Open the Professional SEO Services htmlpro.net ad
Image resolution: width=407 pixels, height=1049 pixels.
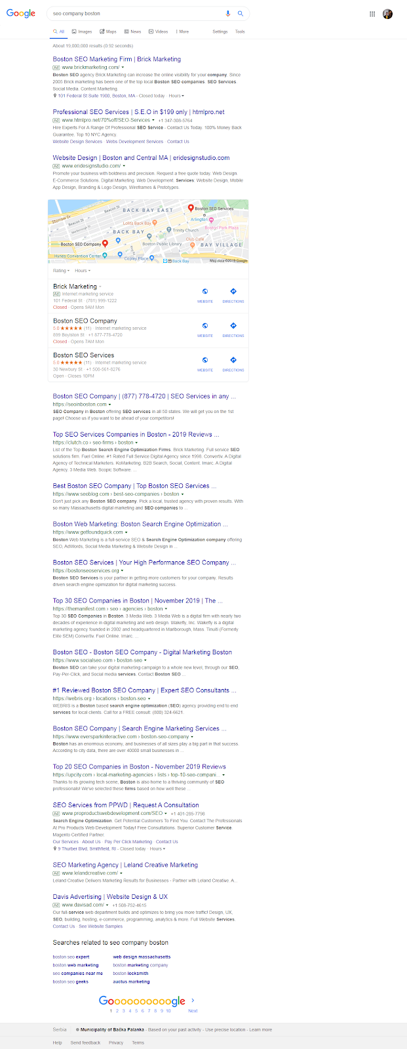[138, 112]
